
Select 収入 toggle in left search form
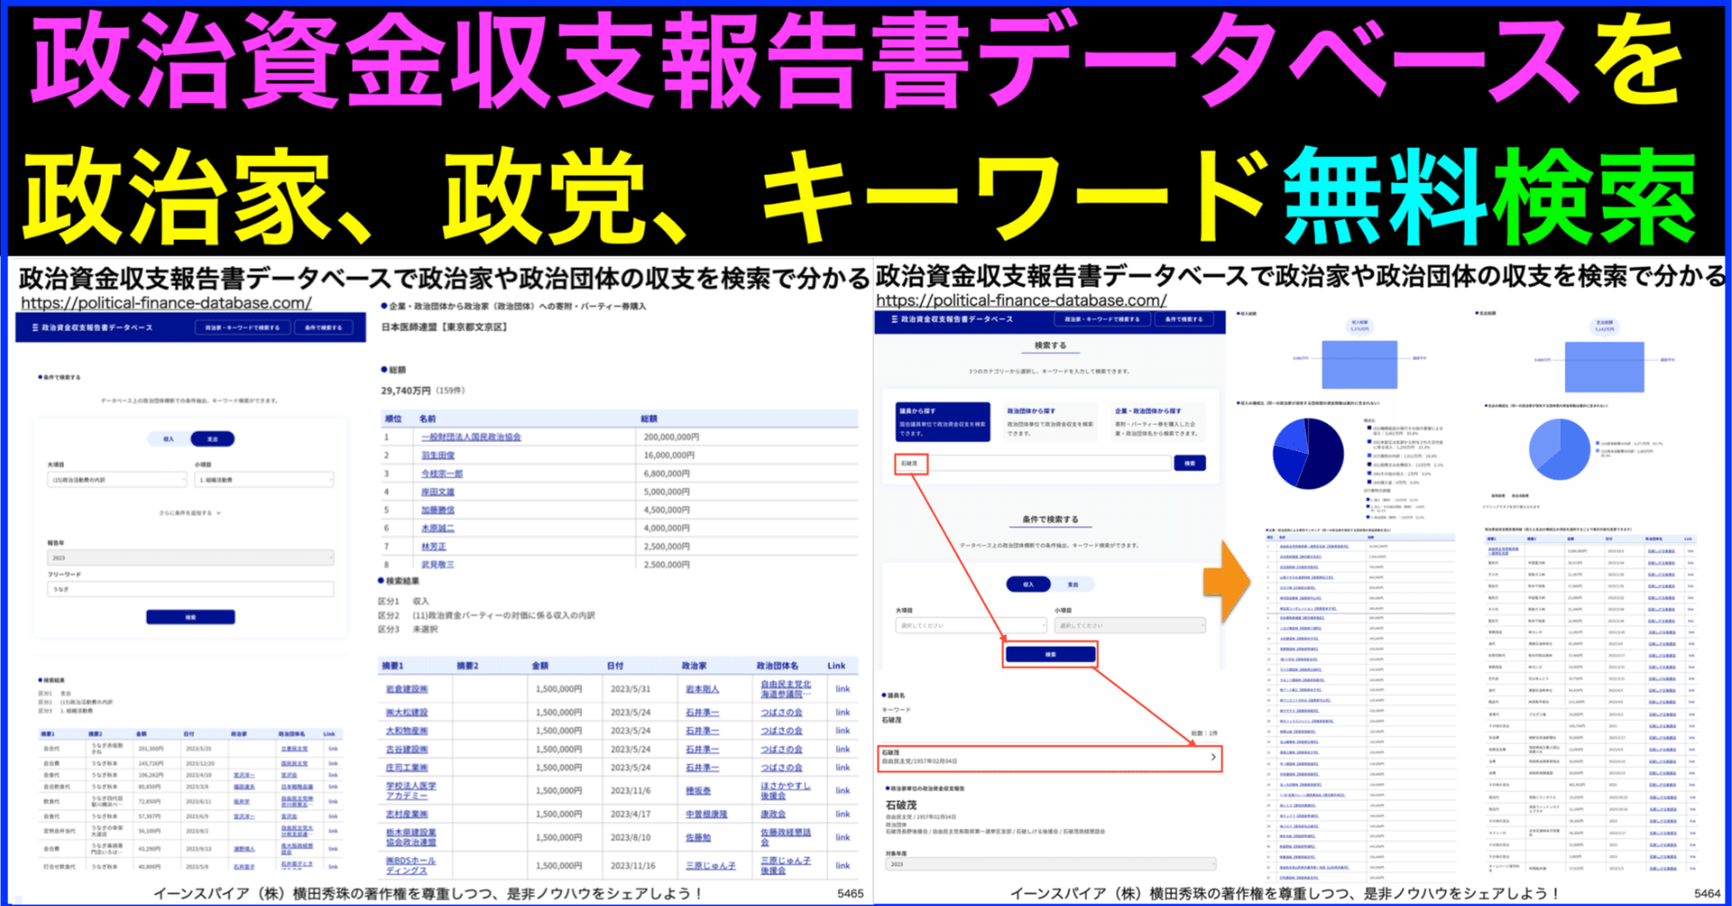pos(169,439)
